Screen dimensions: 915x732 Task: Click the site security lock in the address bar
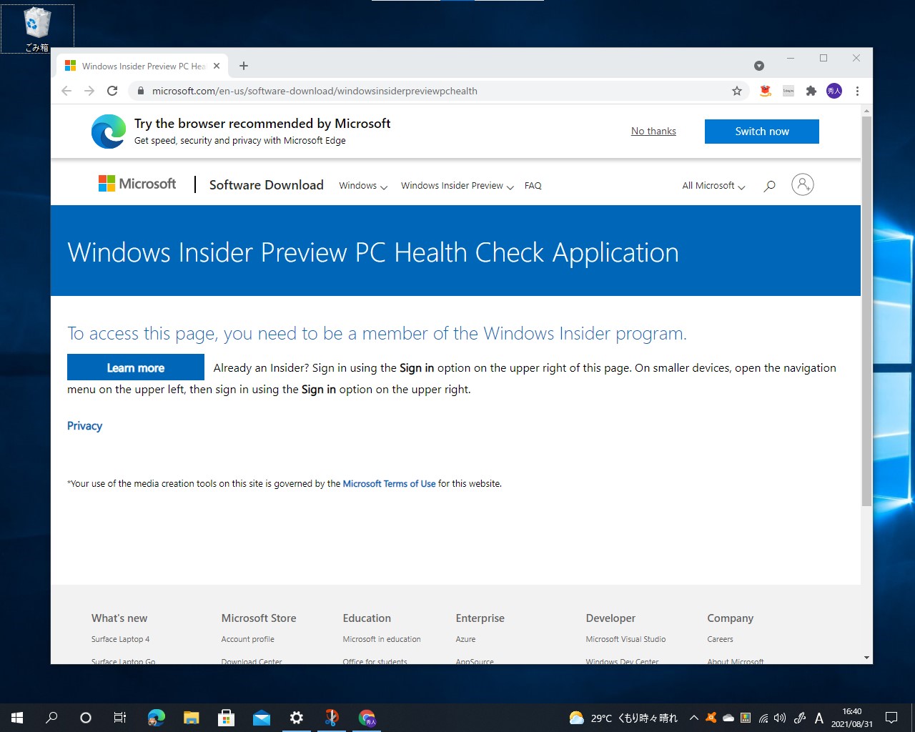point(140,91)
